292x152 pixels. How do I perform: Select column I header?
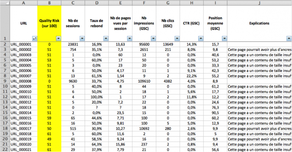(215, 3)
